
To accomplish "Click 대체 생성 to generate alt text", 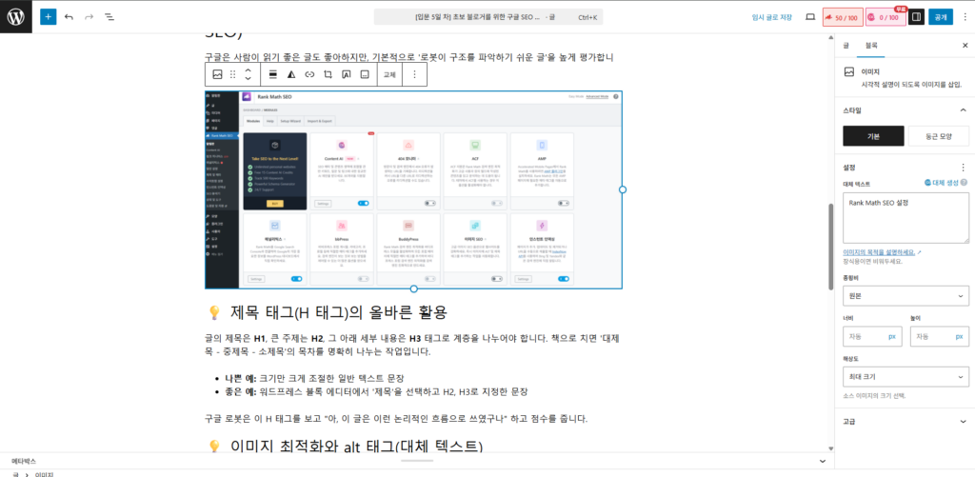I will point(942,183).
